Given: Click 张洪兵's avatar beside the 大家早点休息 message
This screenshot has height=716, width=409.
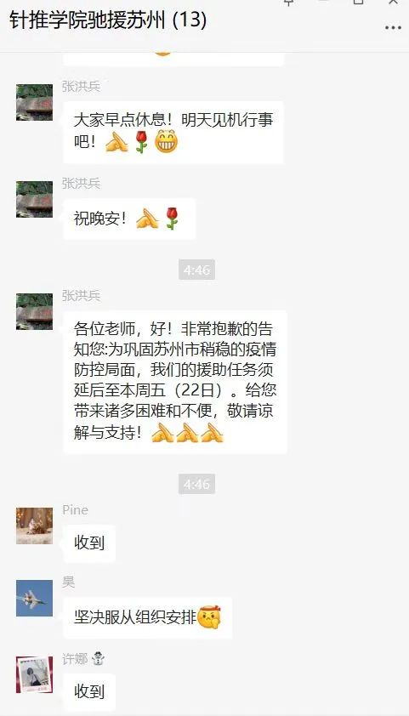Looking at the screenshot, I should (x=34, y=102).
